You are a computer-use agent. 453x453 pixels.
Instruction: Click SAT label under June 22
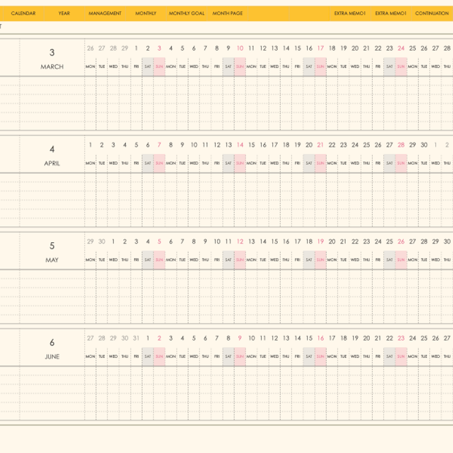[389, 356]
